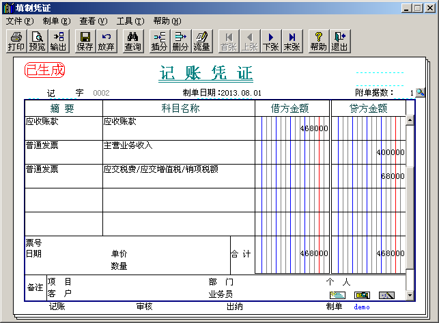The image size is (439, 323).
Task: Jump to last voucher with 末张
Action: pos(292,41)
